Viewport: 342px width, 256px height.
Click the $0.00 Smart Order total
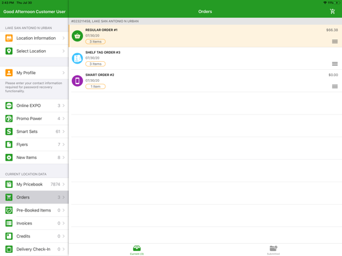[333, 75]
